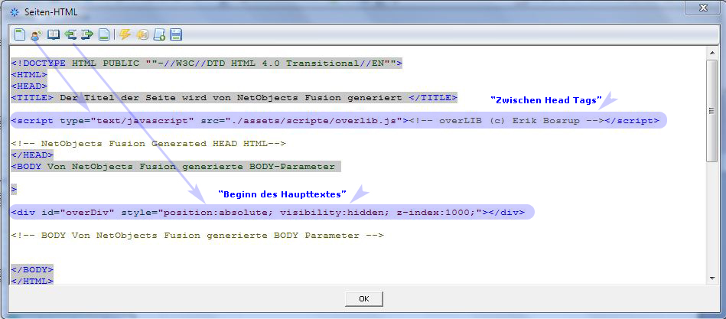Click the yellow lightning bolt icon
The image size is (726, 319).
tap(125, 34)
